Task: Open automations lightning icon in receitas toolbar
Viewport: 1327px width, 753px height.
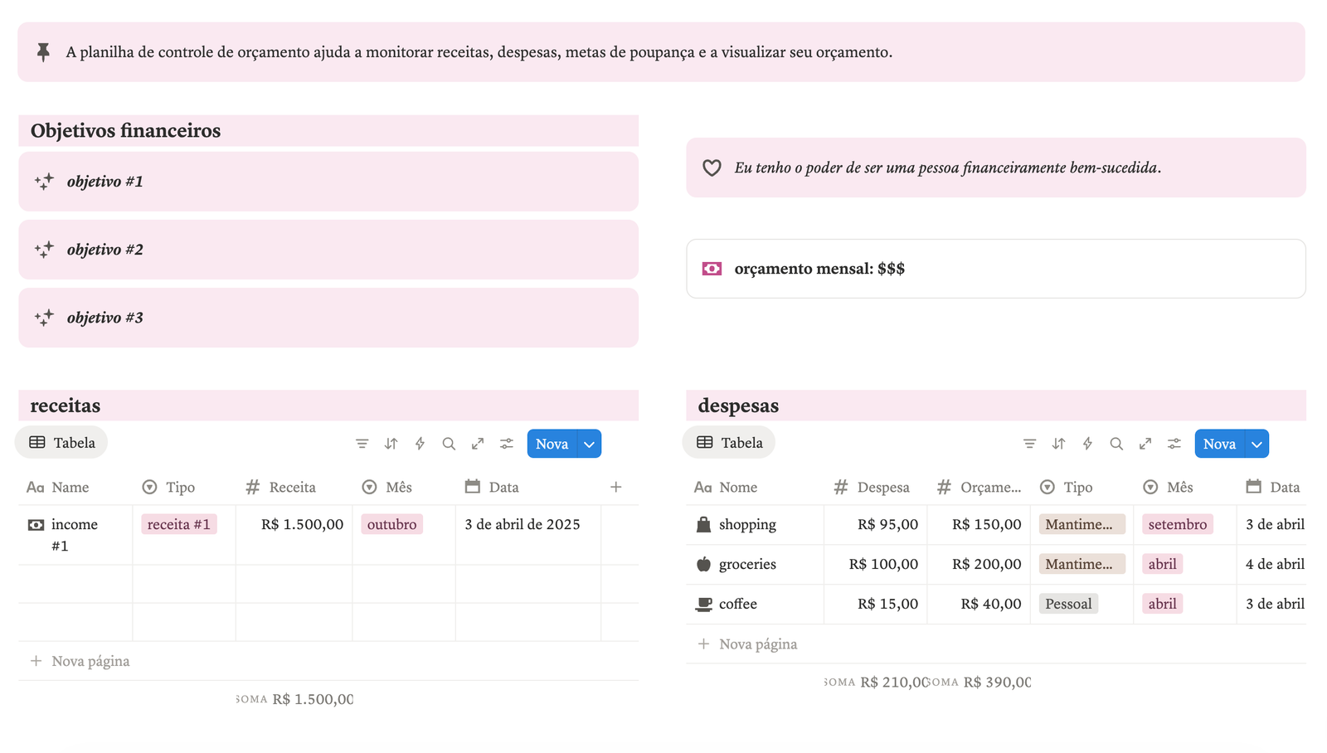Action: (420, 444)
